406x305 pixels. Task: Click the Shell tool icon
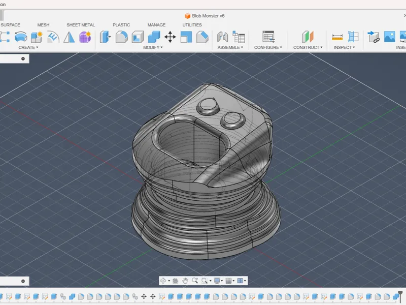tap(138, 37)
